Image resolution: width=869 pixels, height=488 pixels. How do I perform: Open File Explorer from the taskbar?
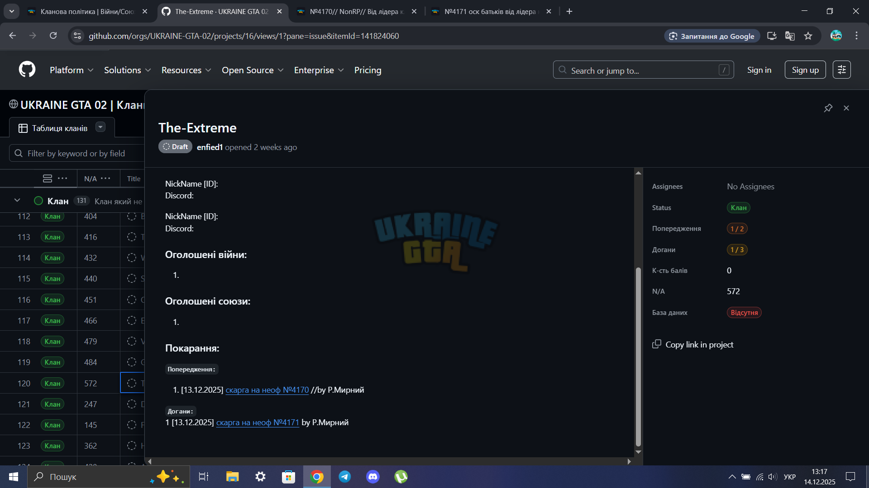(x=233, y=477)
